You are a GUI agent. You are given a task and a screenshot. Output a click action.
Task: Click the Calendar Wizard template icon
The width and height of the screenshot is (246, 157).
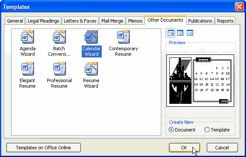[92, 37]
